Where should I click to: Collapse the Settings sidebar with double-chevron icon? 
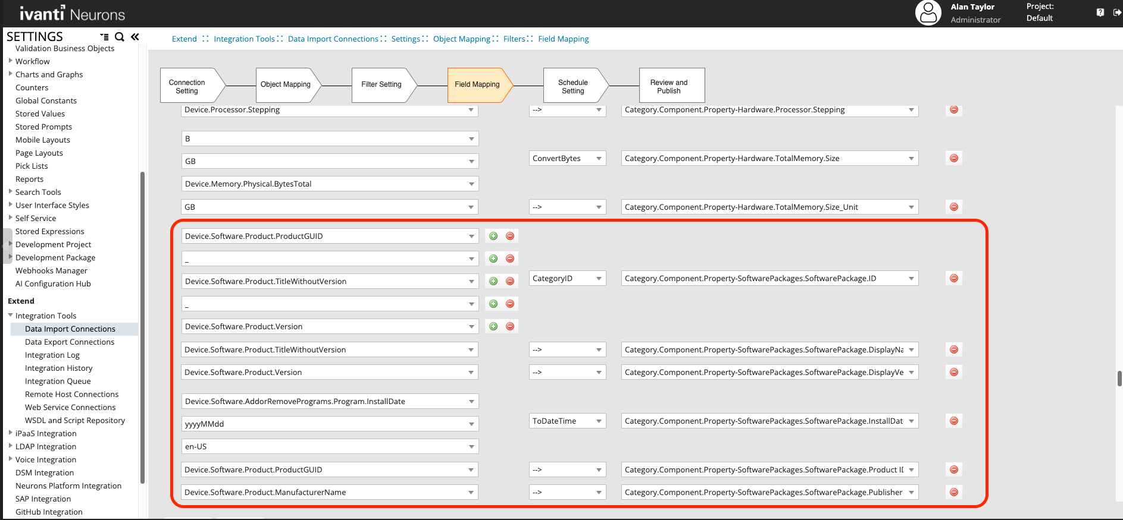coord(135,37)
